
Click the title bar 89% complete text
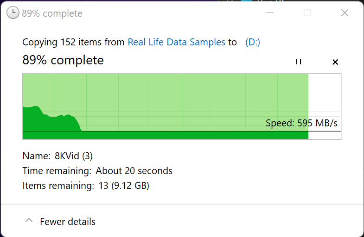click(x=52, y=13)
